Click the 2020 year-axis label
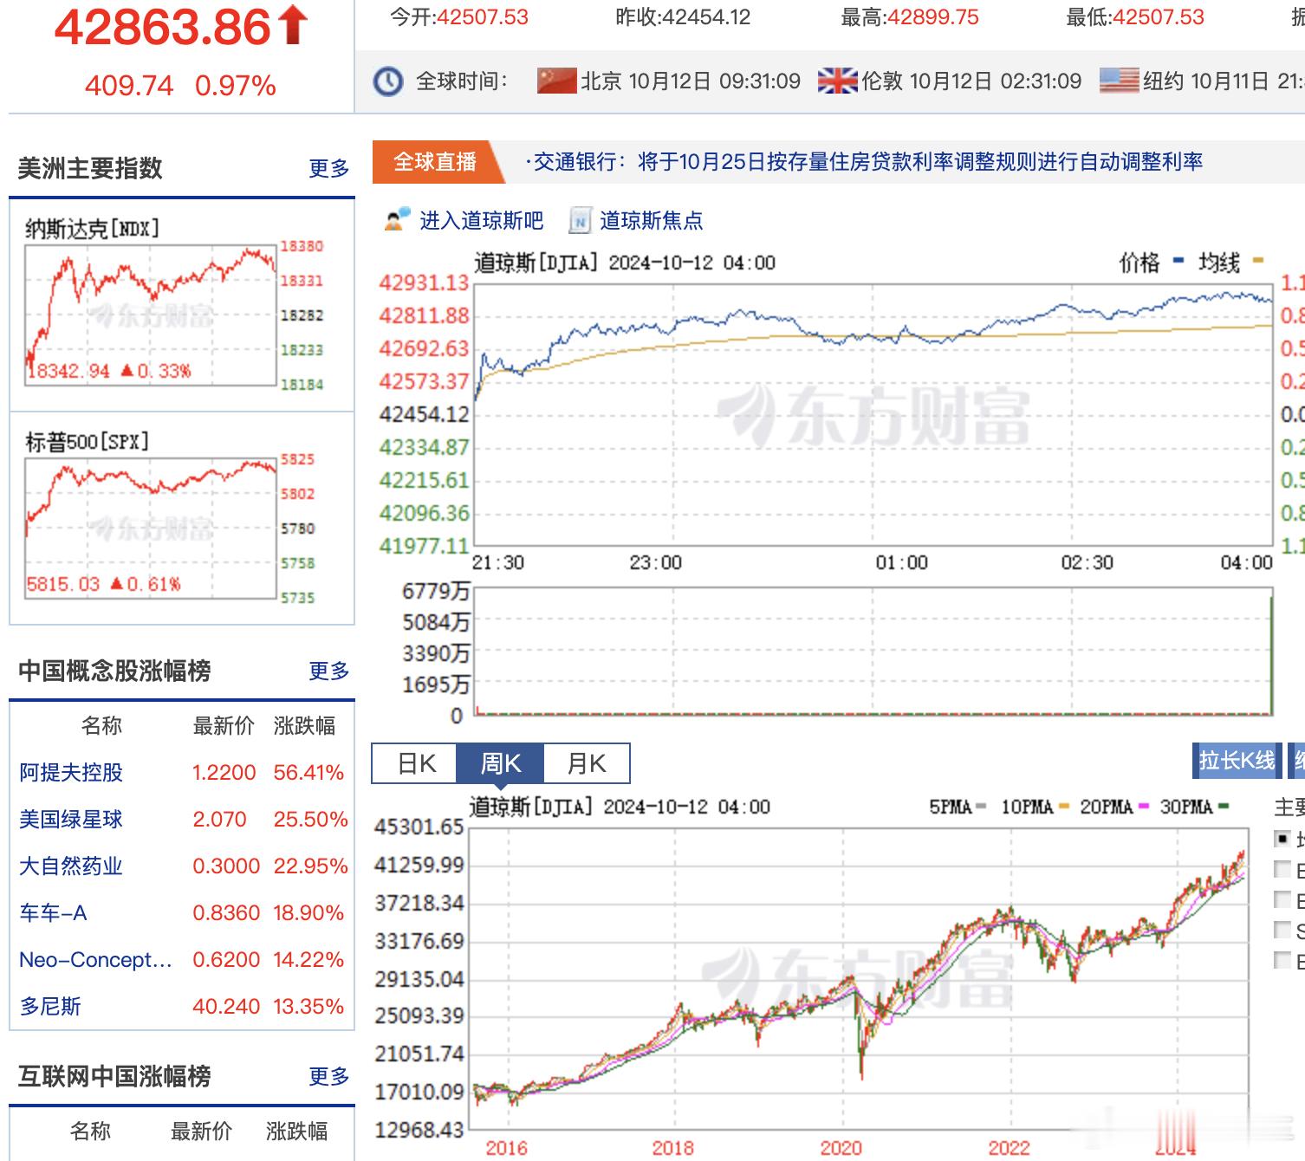The height and width of the screenshot is (1161, 1305). click(841, 1148)
